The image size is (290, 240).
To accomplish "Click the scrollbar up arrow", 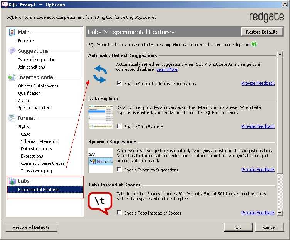I will [280, 54].
